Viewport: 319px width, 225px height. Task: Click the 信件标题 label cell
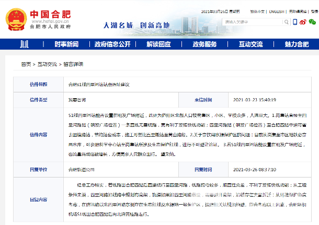click(x=39, y=84)
